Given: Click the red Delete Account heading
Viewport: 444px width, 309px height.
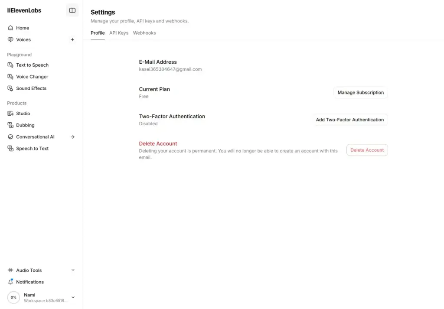Looking at the screenshot, I should (x=158, y=143).
